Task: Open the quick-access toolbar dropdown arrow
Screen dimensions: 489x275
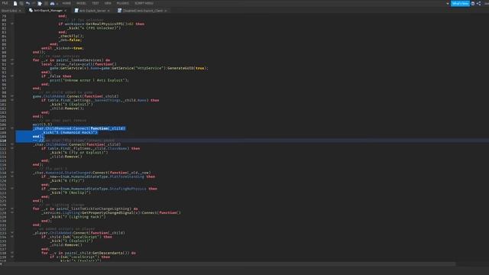Action: coord(58,3)
